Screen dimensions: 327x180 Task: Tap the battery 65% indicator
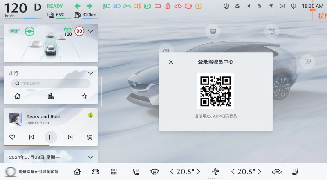56,15
